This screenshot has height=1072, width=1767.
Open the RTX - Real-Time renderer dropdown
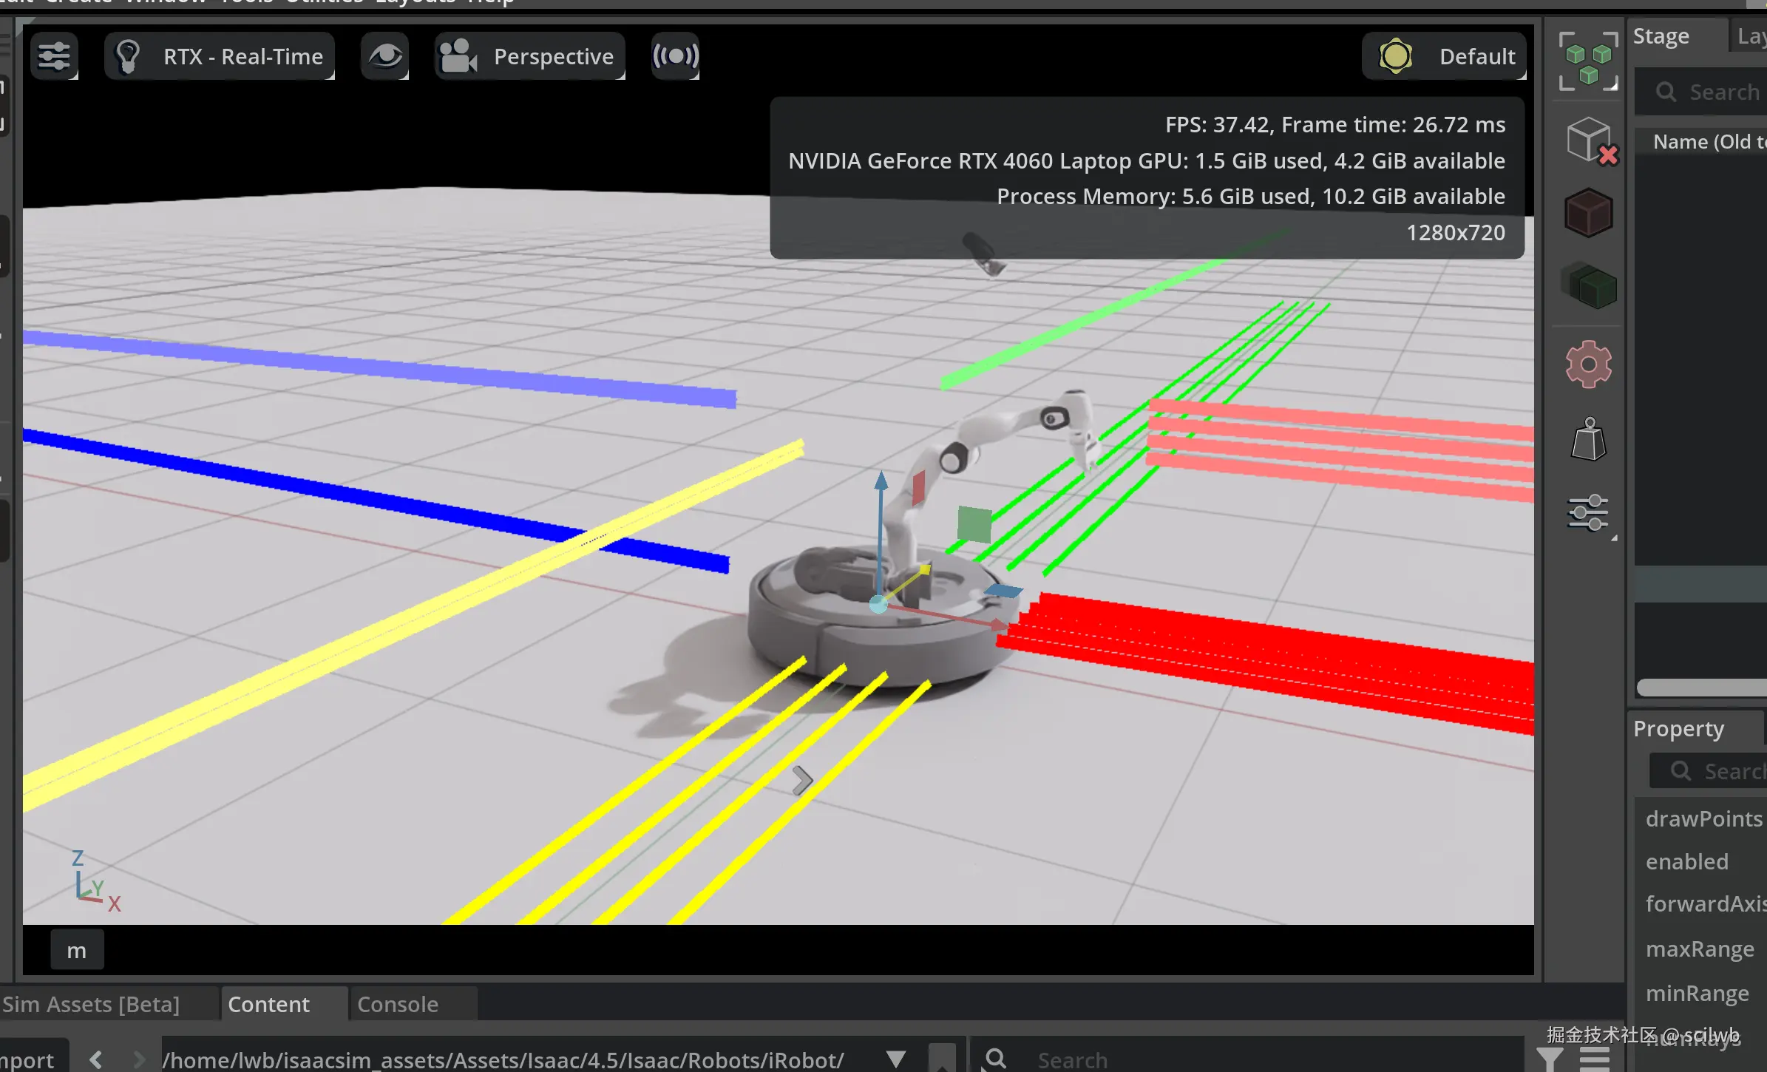tap(220, 56)
